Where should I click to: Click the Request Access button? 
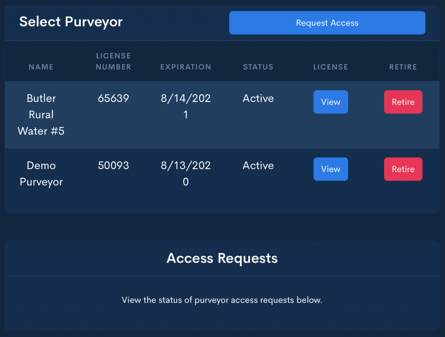coord(327,23)
